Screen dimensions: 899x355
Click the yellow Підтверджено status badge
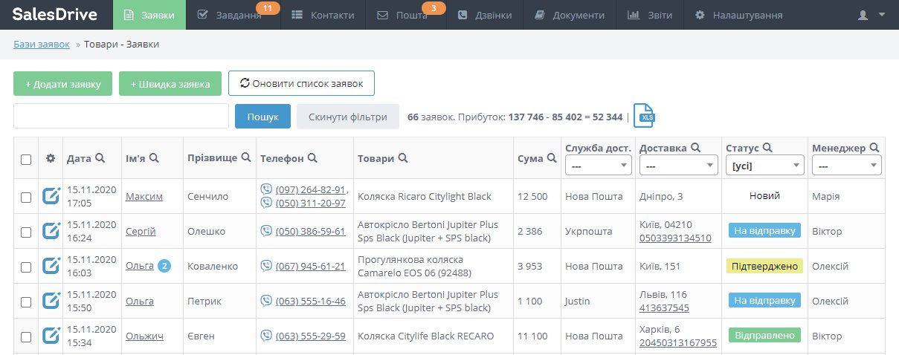click(764, 266)
